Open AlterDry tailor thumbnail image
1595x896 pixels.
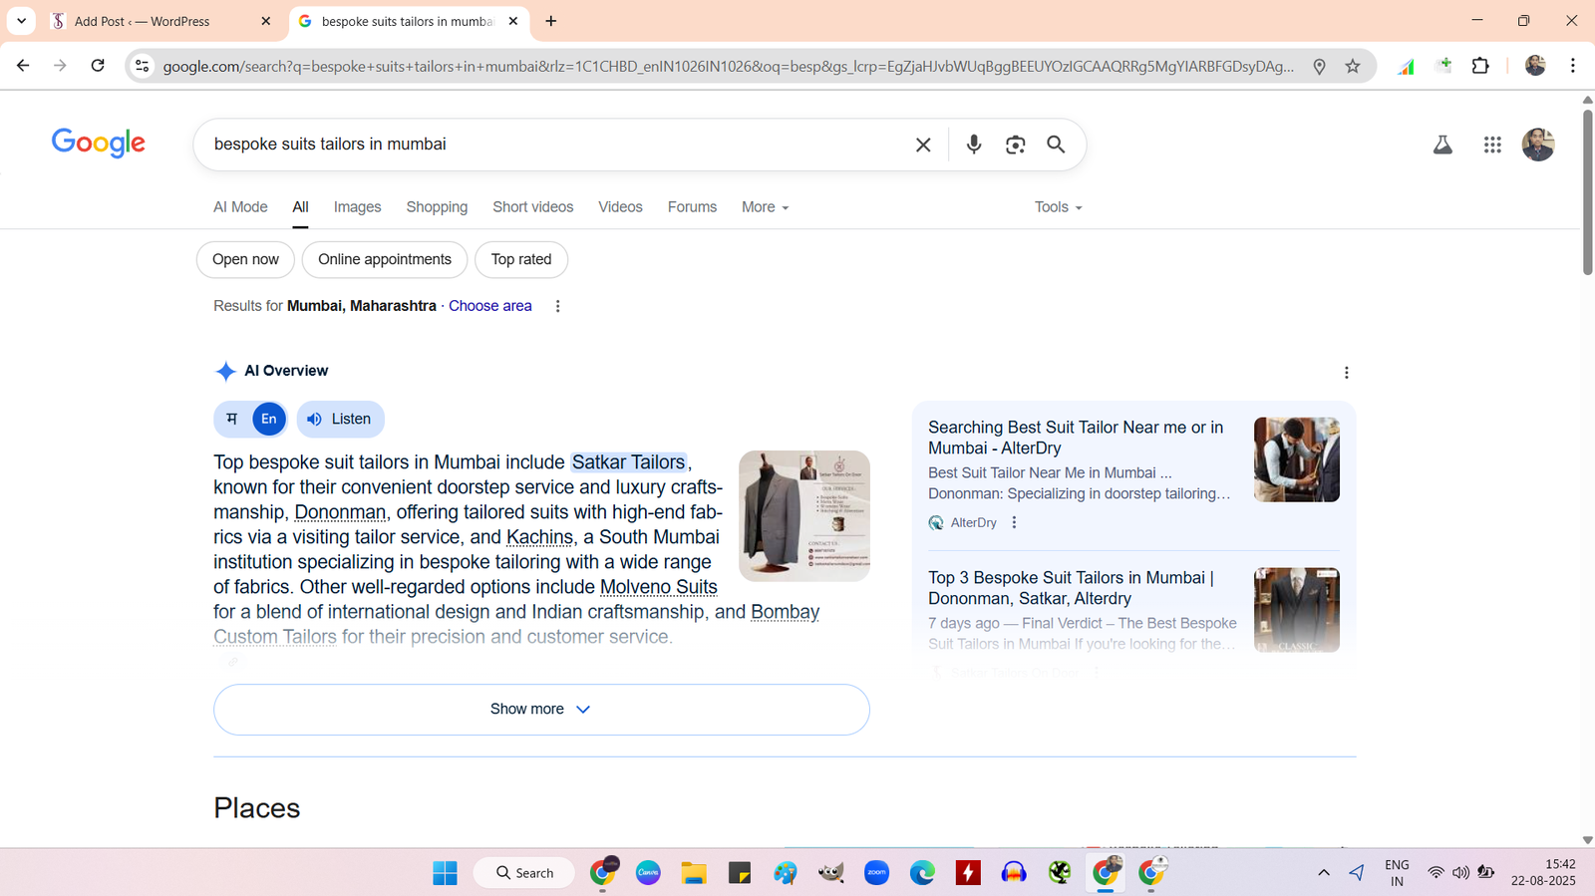point(1297,459)
